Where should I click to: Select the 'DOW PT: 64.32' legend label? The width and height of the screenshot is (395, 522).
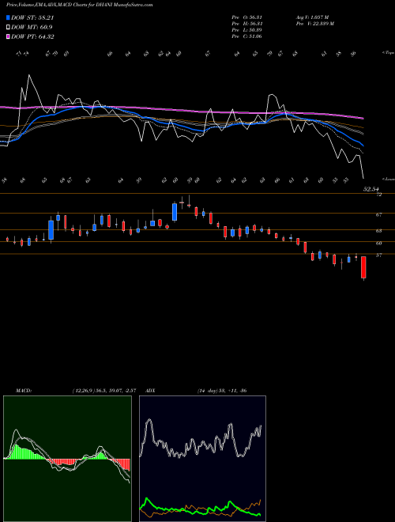pos(32,36)
